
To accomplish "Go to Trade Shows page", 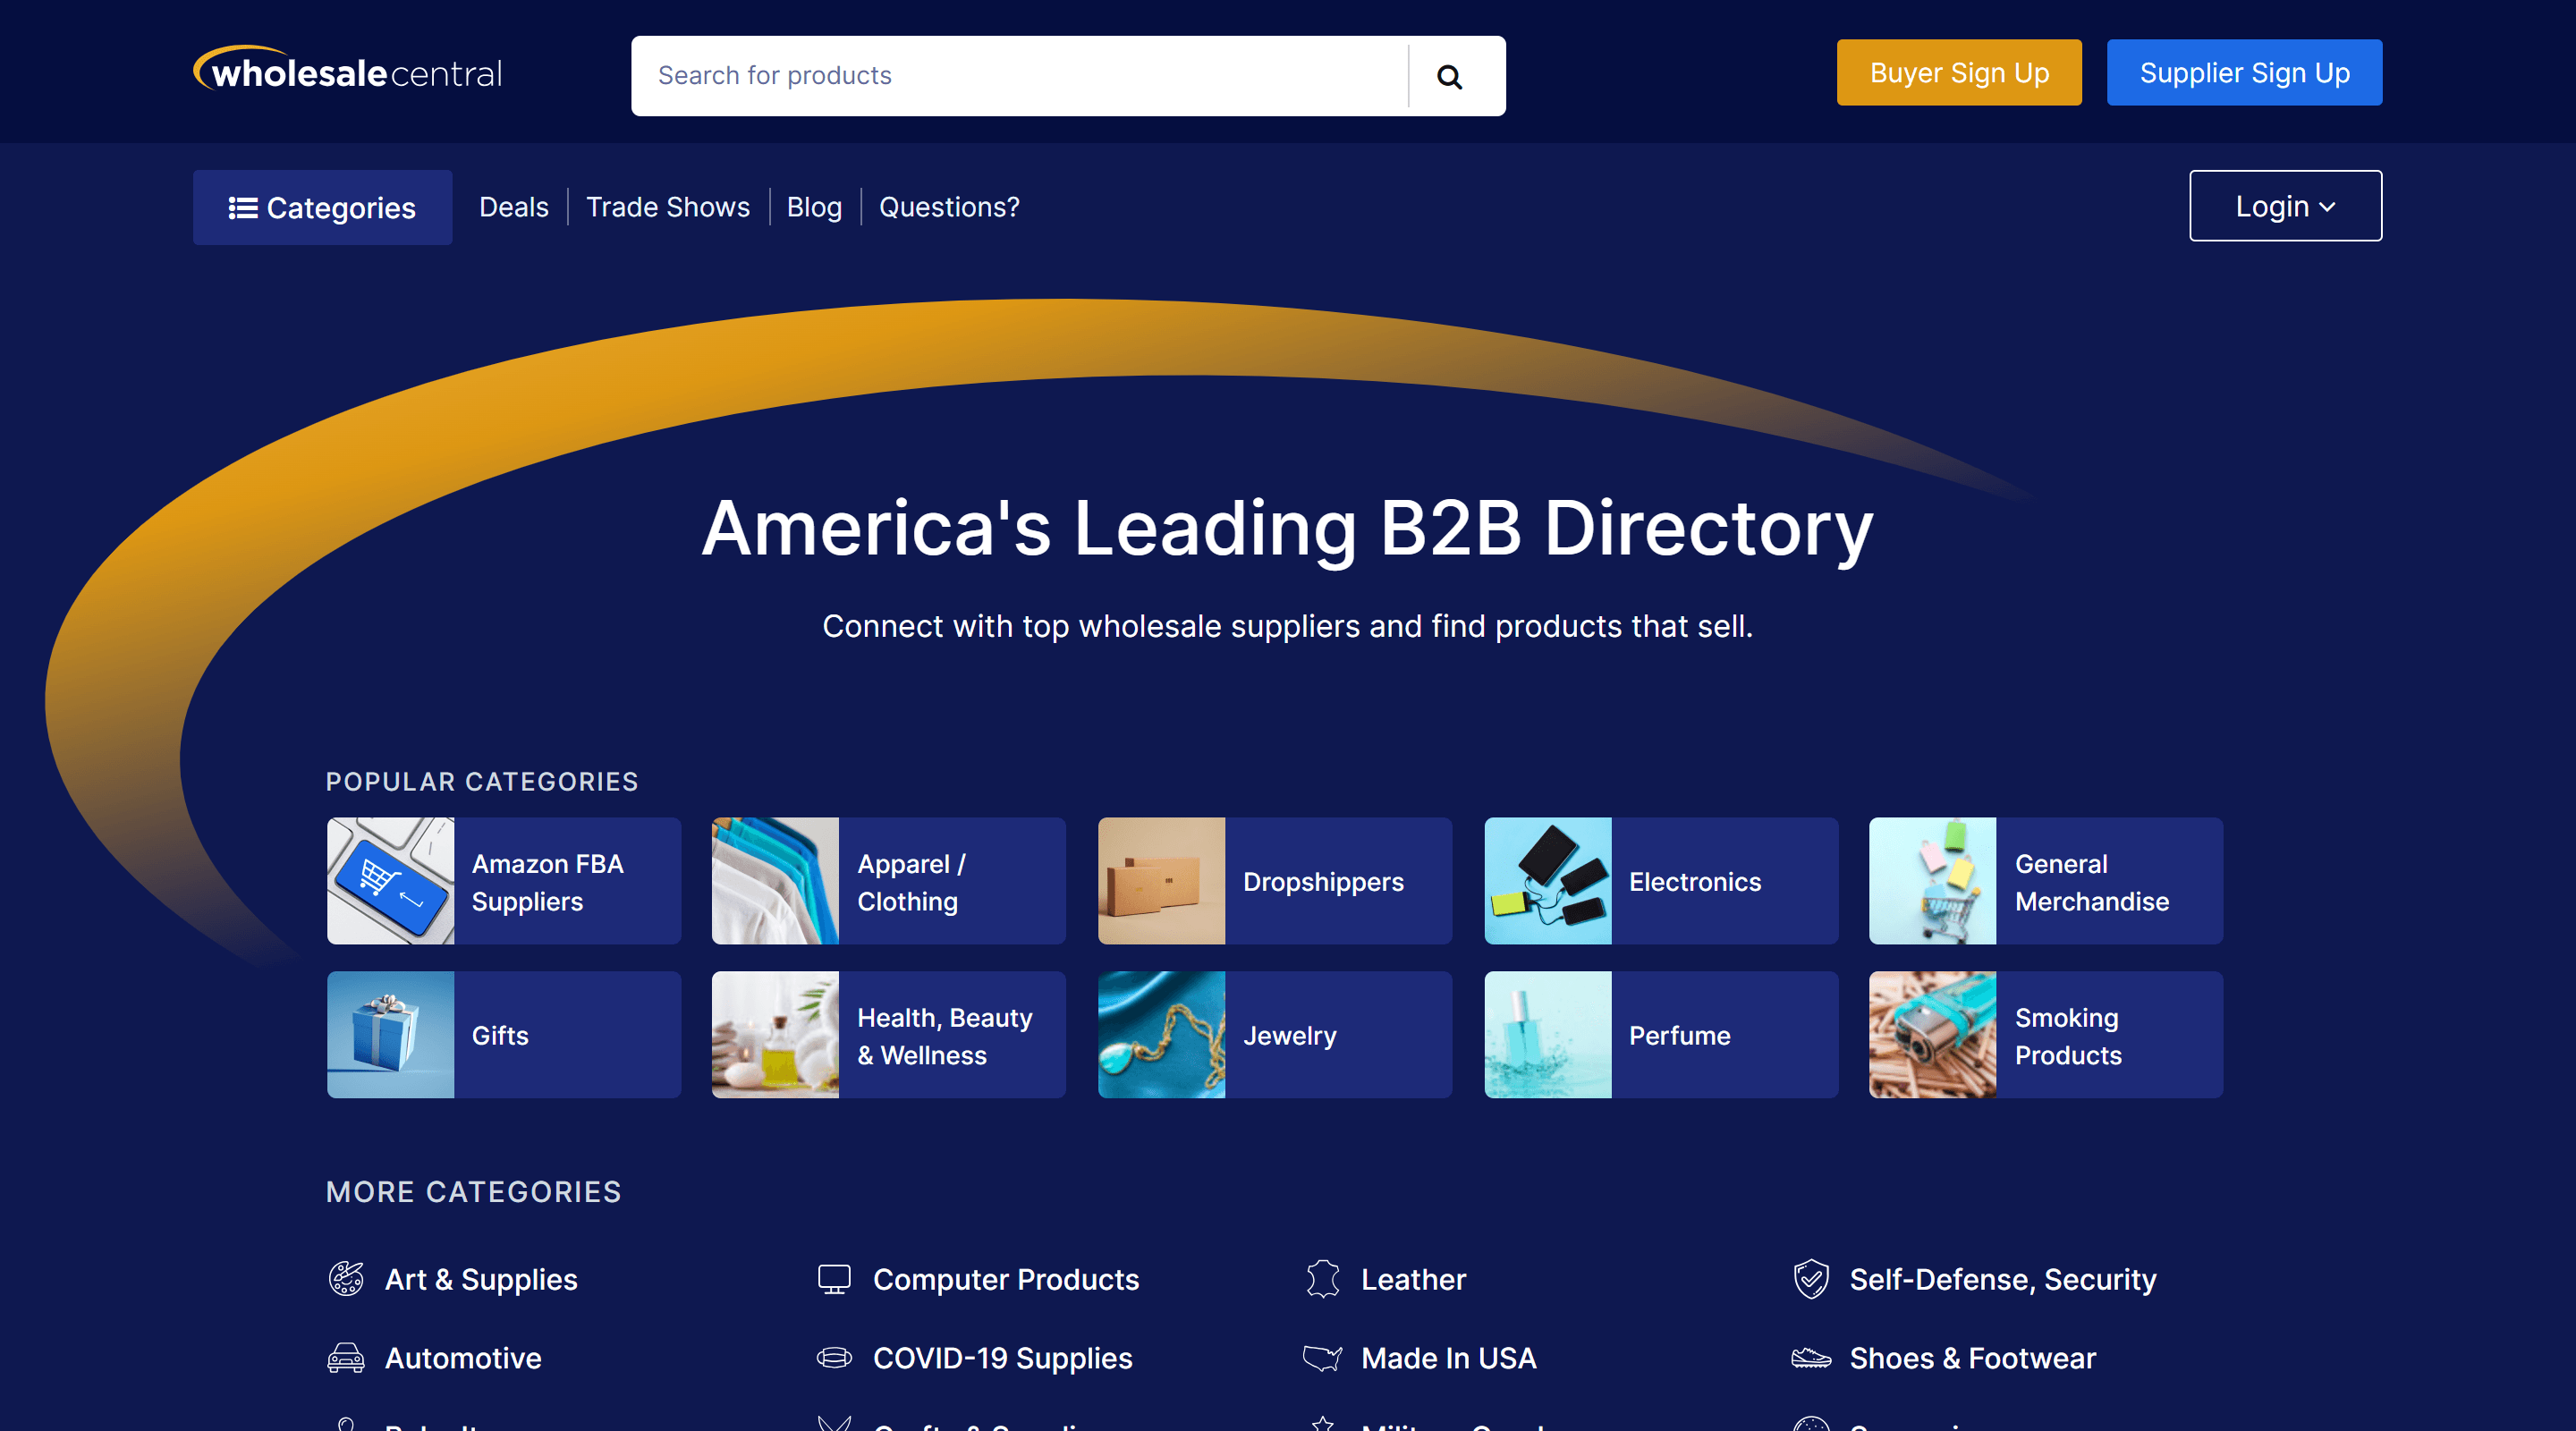I will (667, 207).
